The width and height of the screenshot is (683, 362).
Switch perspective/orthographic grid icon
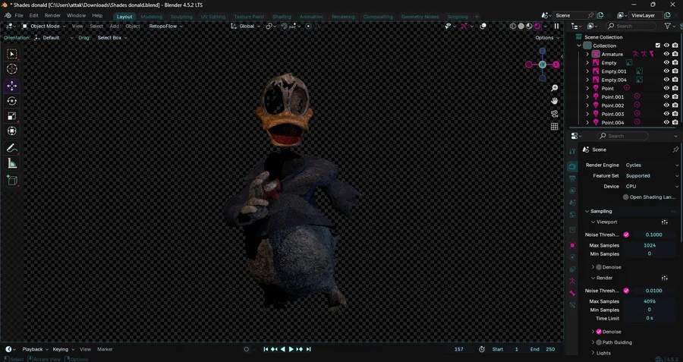[554, 126]
